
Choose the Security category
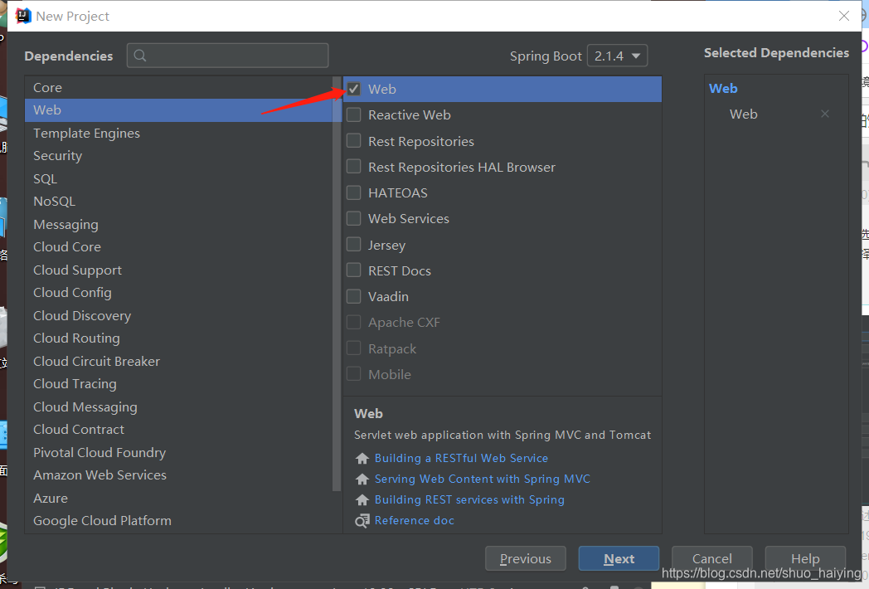click(179, 156)
